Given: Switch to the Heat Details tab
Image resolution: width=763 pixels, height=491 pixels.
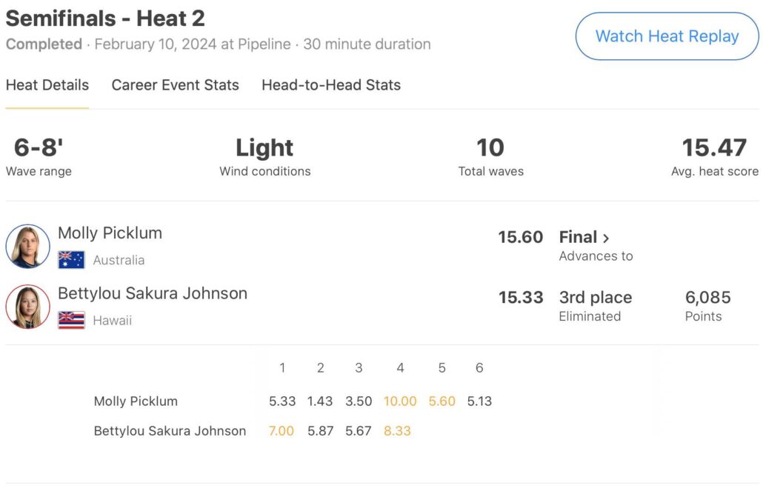Looking at the screenshot, I should point(47,85).
